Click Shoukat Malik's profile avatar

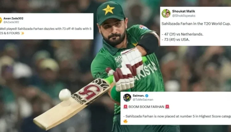(166, 14)
